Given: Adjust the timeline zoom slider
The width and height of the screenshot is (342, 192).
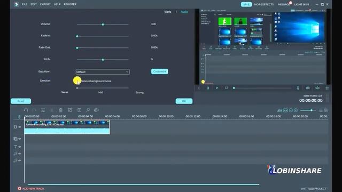Looking at the screenshot, I should 308,110.
